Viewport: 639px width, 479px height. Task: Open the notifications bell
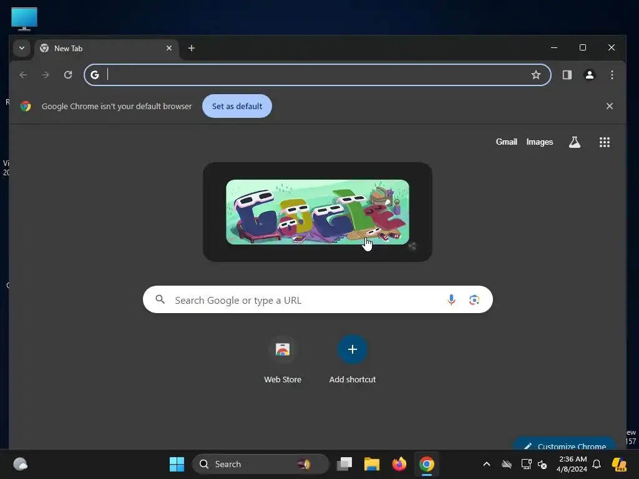pyautogui.click(x=597, y=464)
